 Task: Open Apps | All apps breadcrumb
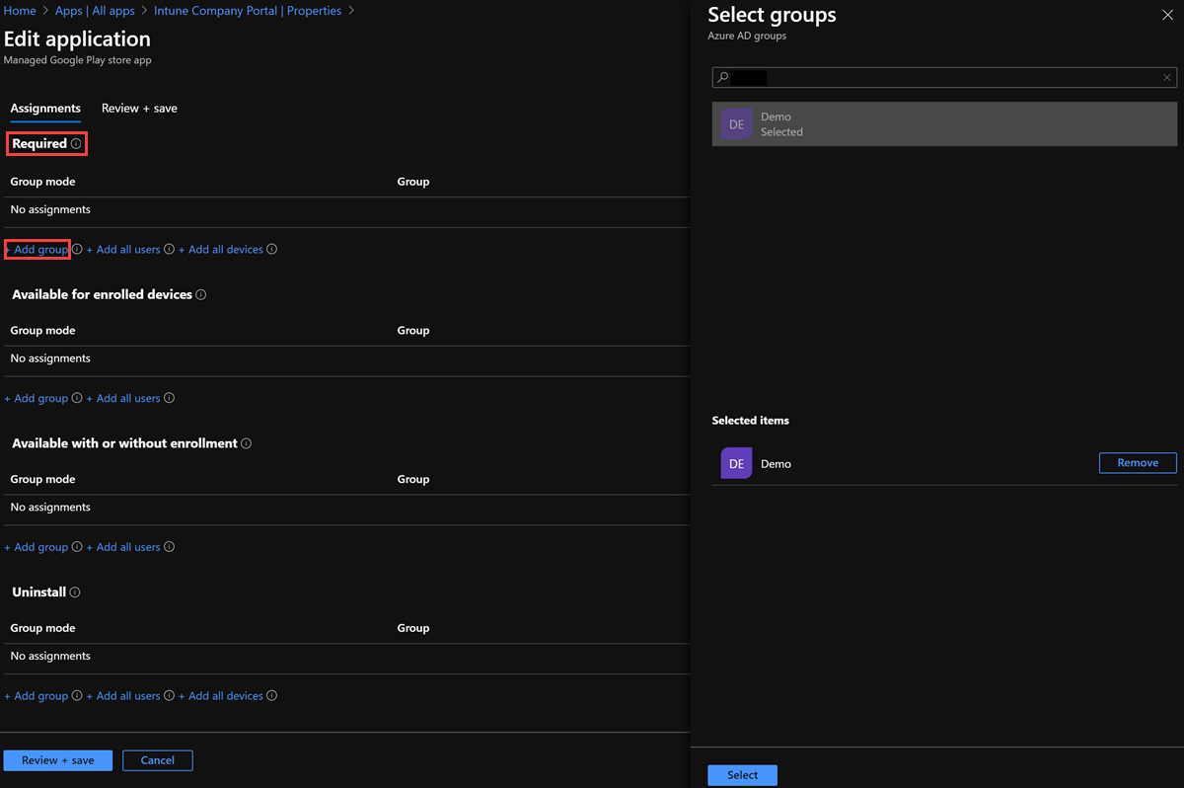(95, 11)
